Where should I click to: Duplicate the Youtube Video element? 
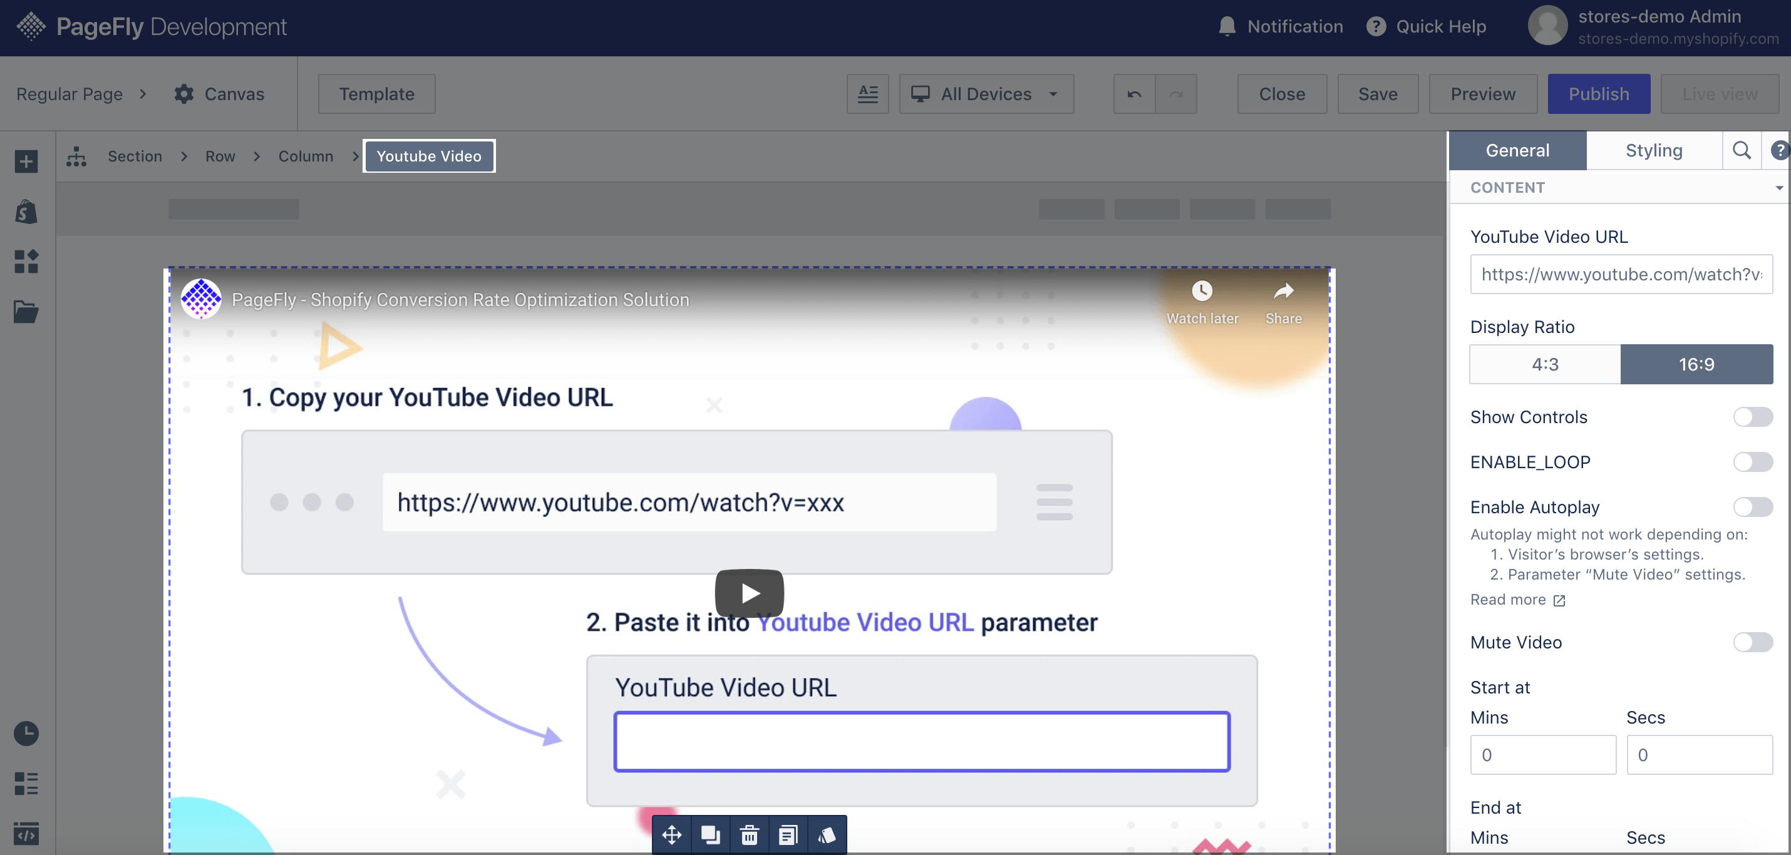point(711,834)
